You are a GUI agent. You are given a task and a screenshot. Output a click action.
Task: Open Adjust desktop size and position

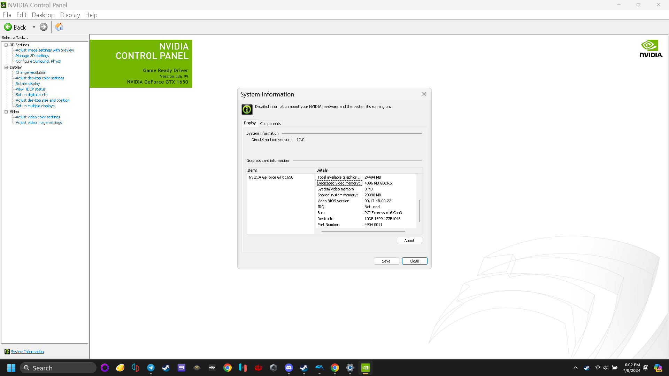pyautogui.click(x=43, y=100)
